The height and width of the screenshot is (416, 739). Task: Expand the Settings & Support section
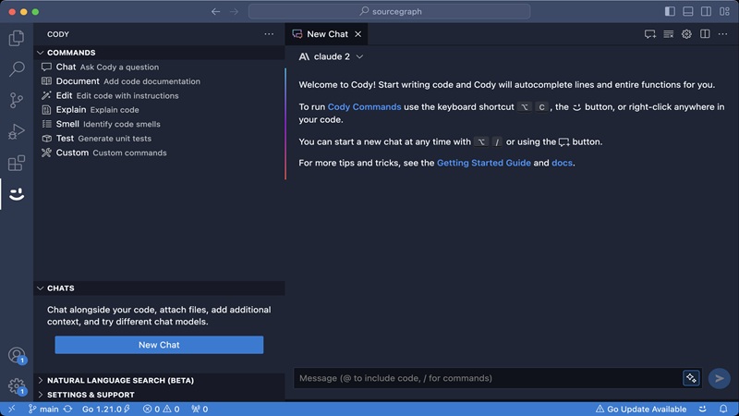click(x=91, y=395)
